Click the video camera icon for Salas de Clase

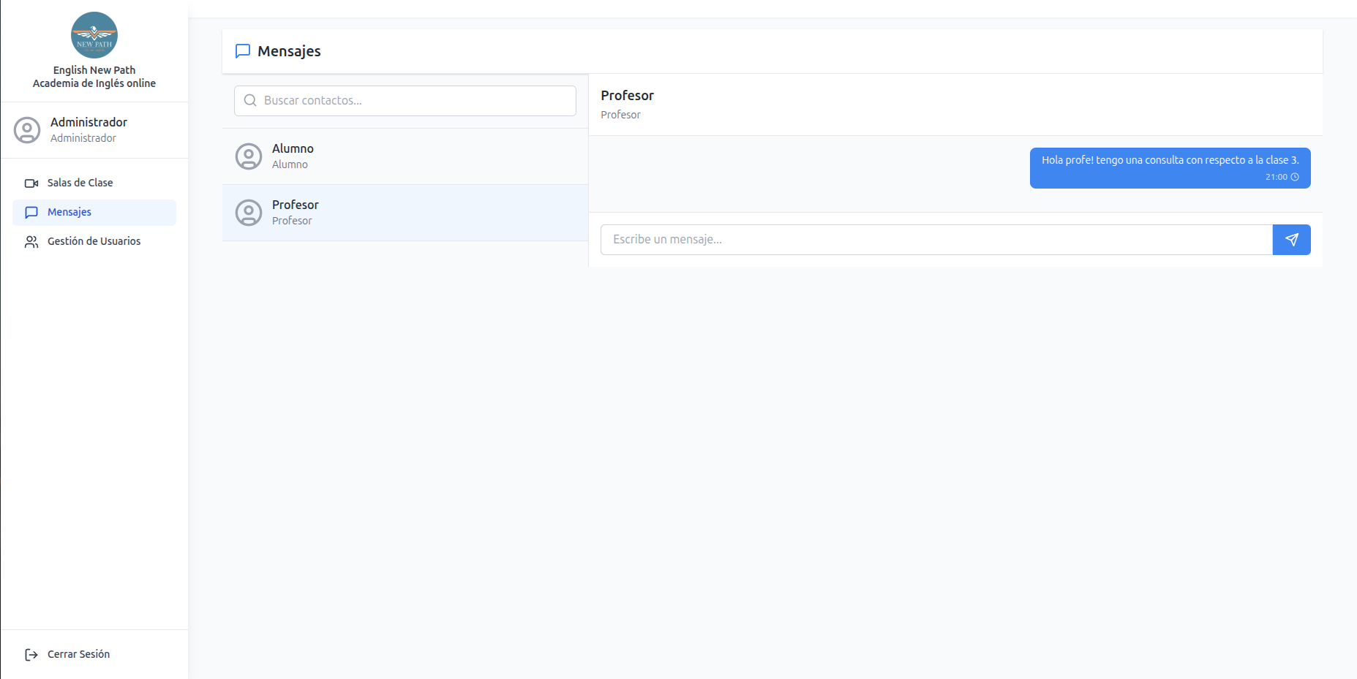(31, 183)
